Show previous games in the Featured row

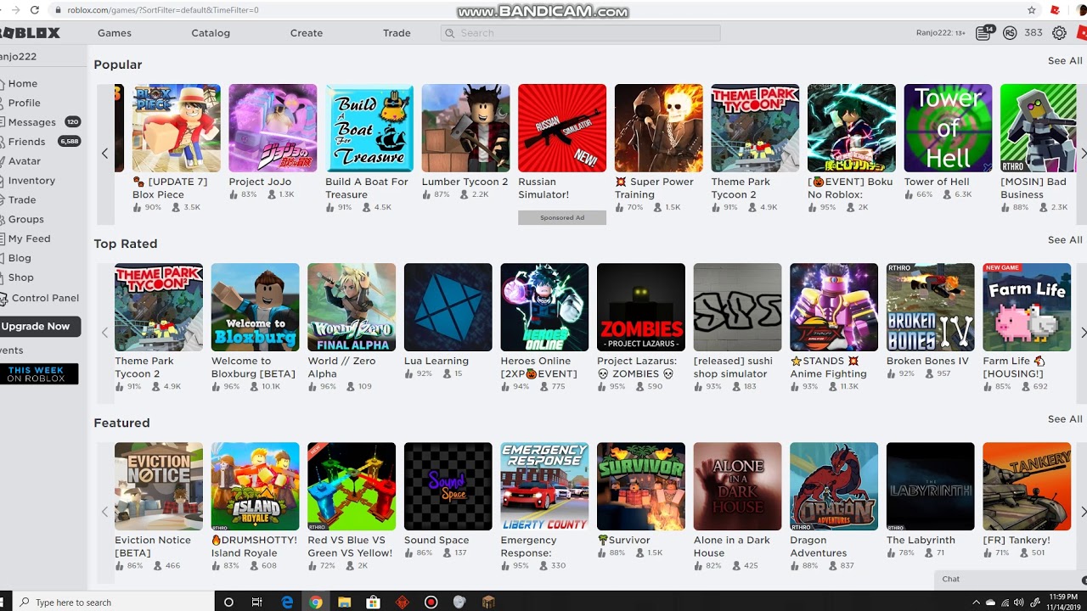point(104,512)
